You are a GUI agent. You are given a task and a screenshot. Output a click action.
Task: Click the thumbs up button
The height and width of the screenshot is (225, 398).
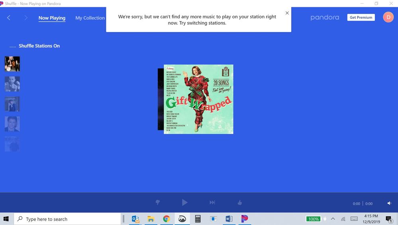(239, 202)
